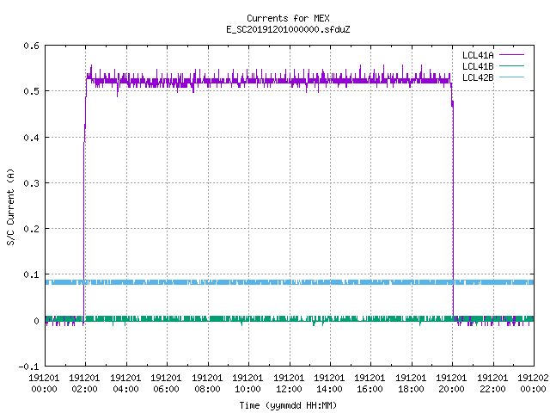Click the y-axis tick value 0.3
Image resolution: width=550 pixels, height=413 pixels.
pyautogui.click(x=31, y=183)
